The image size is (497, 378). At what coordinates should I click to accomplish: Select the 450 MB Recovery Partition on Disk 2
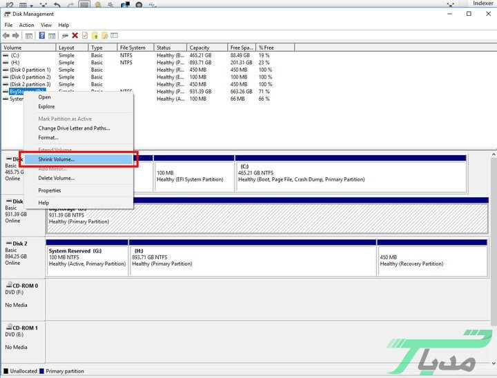[432, 259]
